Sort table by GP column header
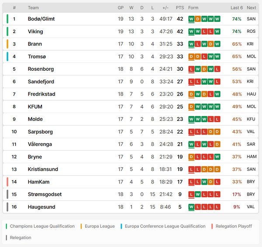The height and width of the screenshot is (247, 262). (x=121, y=8)
